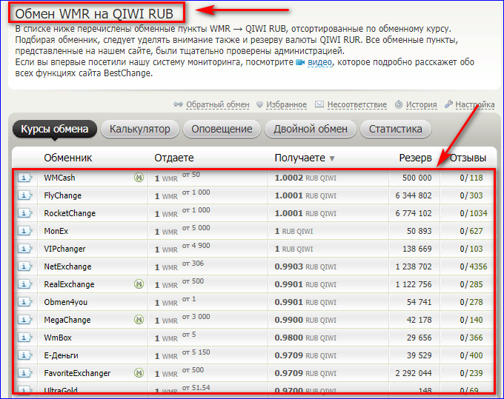Click the green M badge next to RealExchange
This screenshot has height=399, width=504.
pos(139,284)
